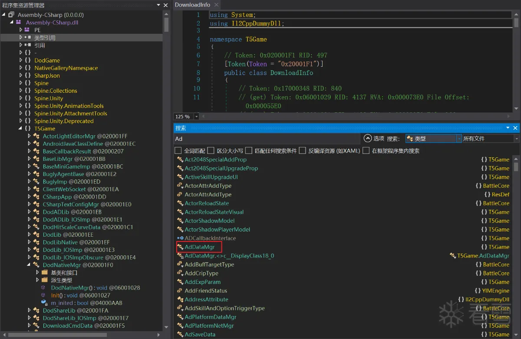The image size is (521, 339).
Task: Check the 在框架程序集内搜索 option
Action: pyautogui.click(x=366, y=151)
